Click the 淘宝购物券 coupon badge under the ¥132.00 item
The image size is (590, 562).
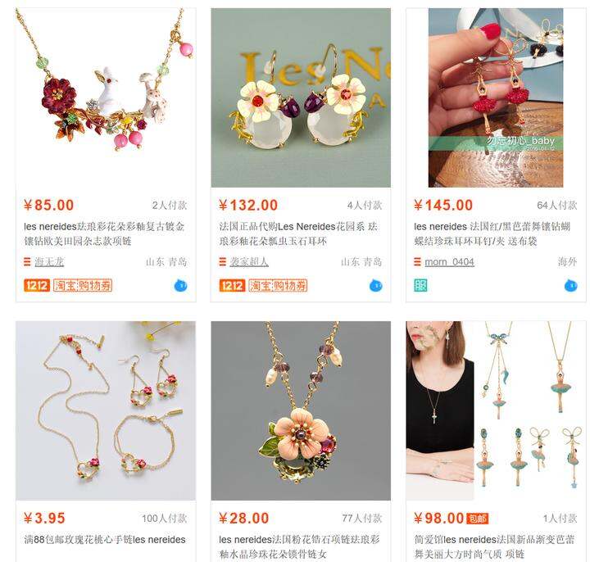click(x=278, y=286)
